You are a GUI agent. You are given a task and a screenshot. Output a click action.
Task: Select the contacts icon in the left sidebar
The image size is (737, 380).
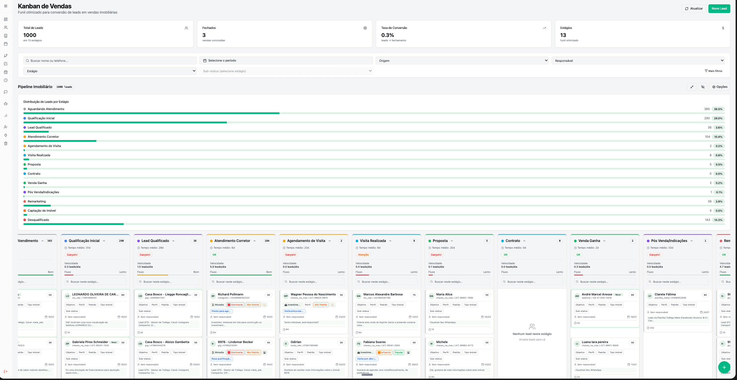tap(5, 27)
